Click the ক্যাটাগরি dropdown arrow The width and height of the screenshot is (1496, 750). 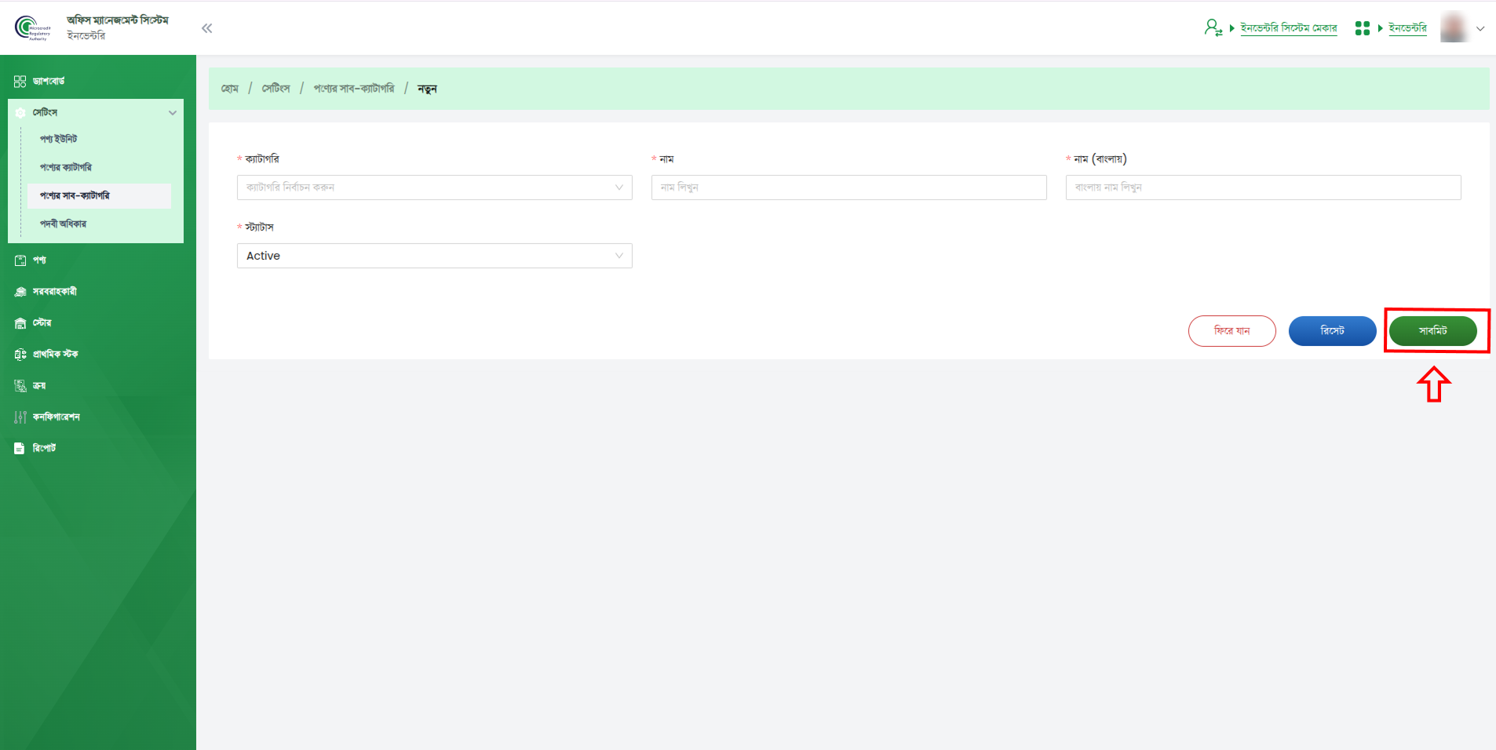click(x=619, y=187)
